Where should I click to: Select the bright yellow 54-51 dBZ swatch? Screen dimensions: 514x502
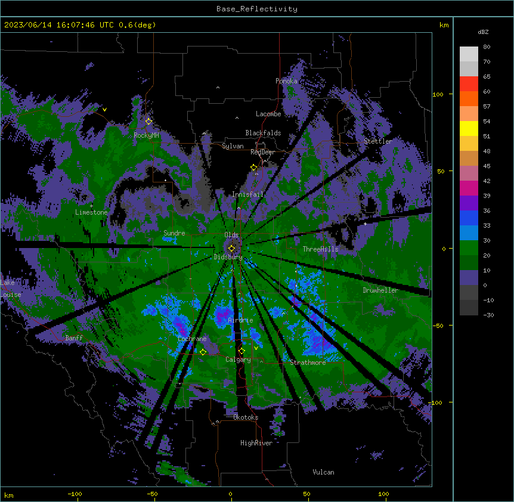(469, 129)
